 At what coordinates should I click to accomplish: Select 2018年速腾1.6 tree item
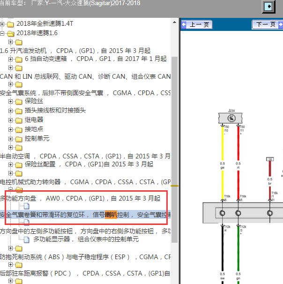37,33
